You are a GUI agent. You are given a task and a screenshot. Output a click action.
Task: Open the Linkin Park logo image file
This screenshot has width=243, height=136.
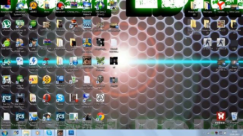[x=100, y=100]
